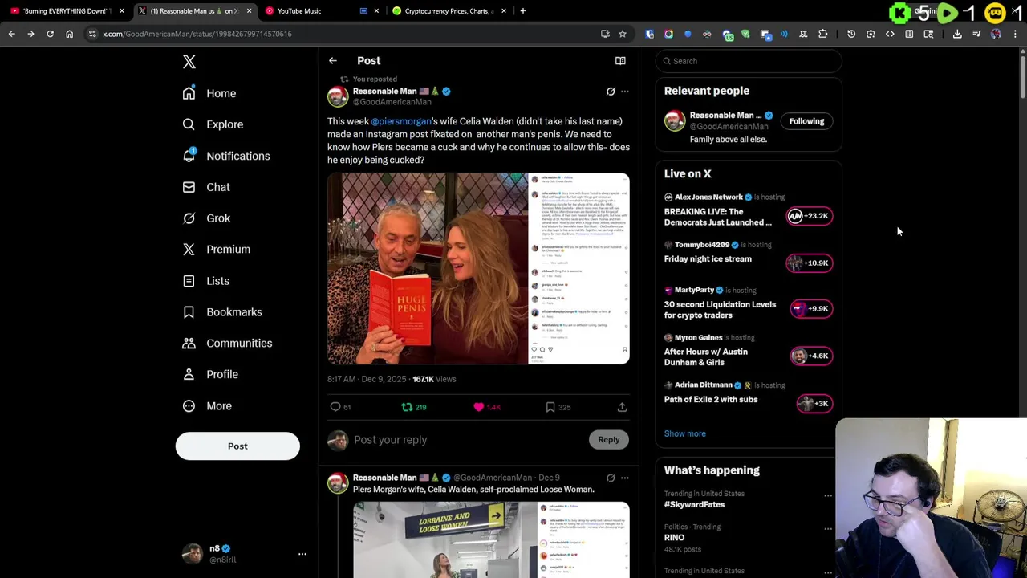This screenshot has width=1027, height=578.
Task: Open Home from sidebar
Action: tap(209, 93)
